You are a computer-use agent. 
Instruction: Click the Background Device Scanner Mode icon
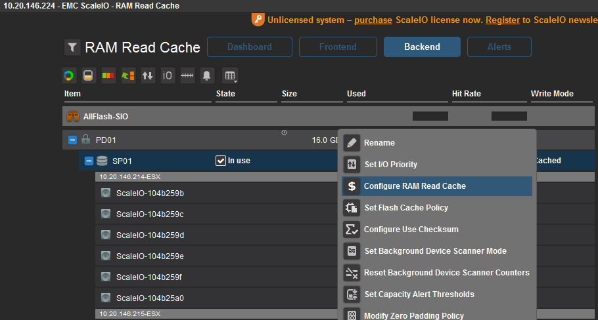coord(352,251)
